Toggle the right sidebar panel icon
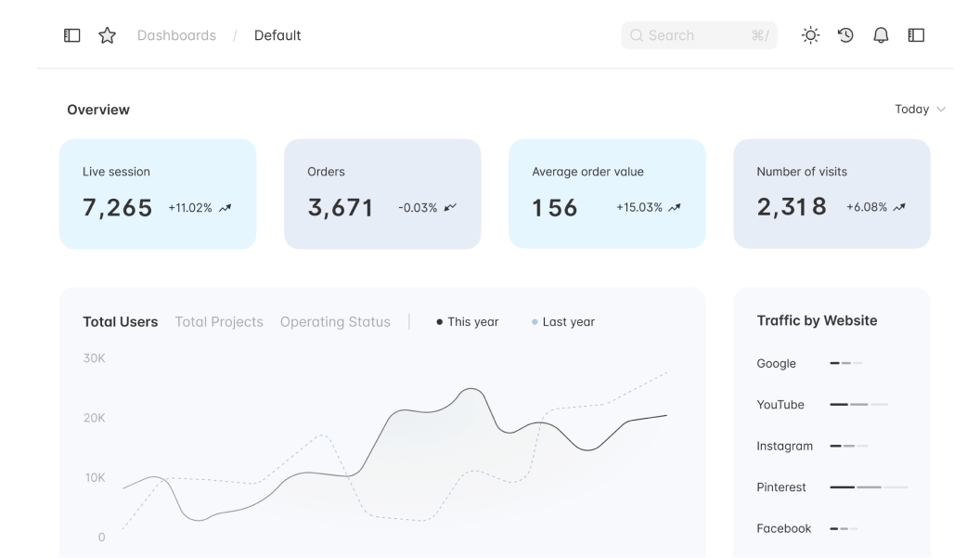The height and width of the screenshot is (558, 954). tap(916, 35)
